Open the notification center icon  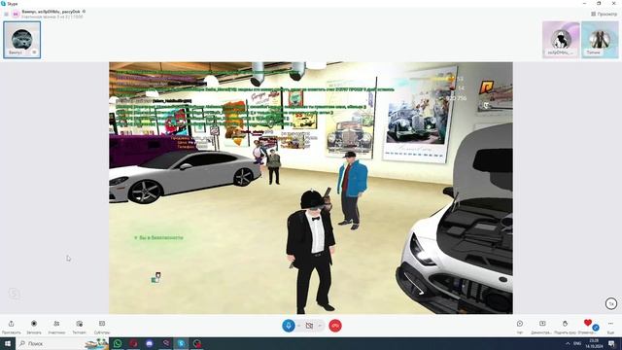(611, 343)
